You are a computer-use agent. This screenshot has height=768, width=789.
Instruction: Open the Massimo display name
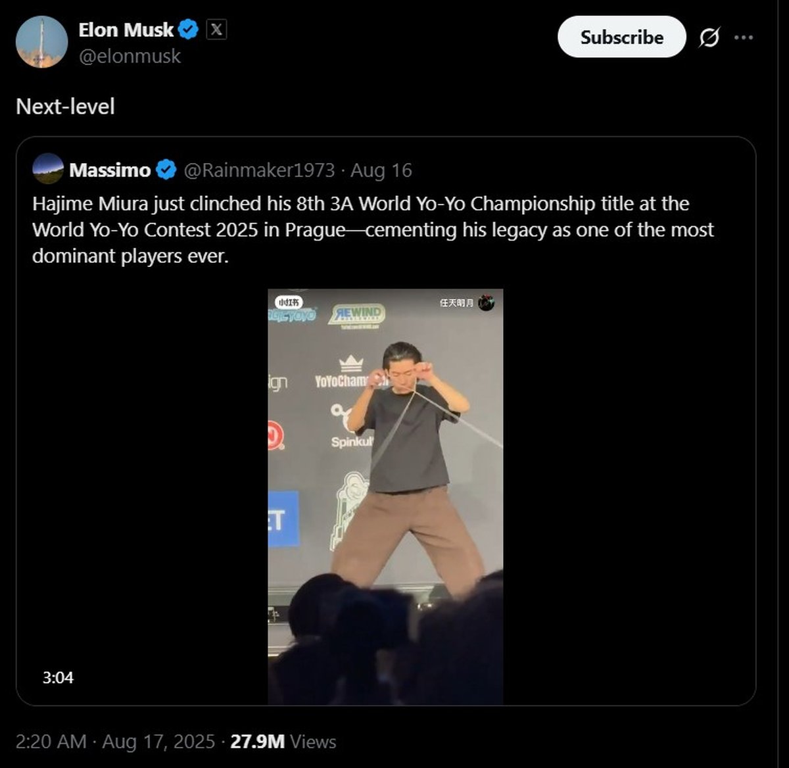point(110,170)
